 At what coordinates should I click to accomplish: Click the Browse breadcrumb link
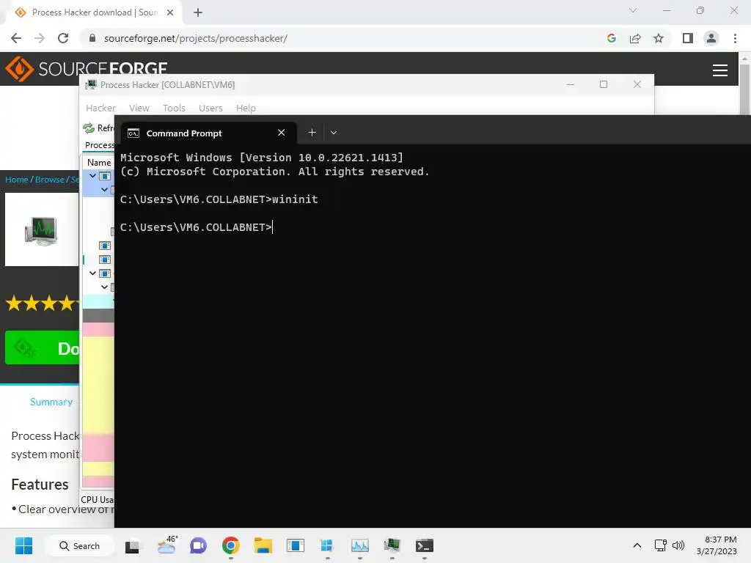[x=50, y=180]
